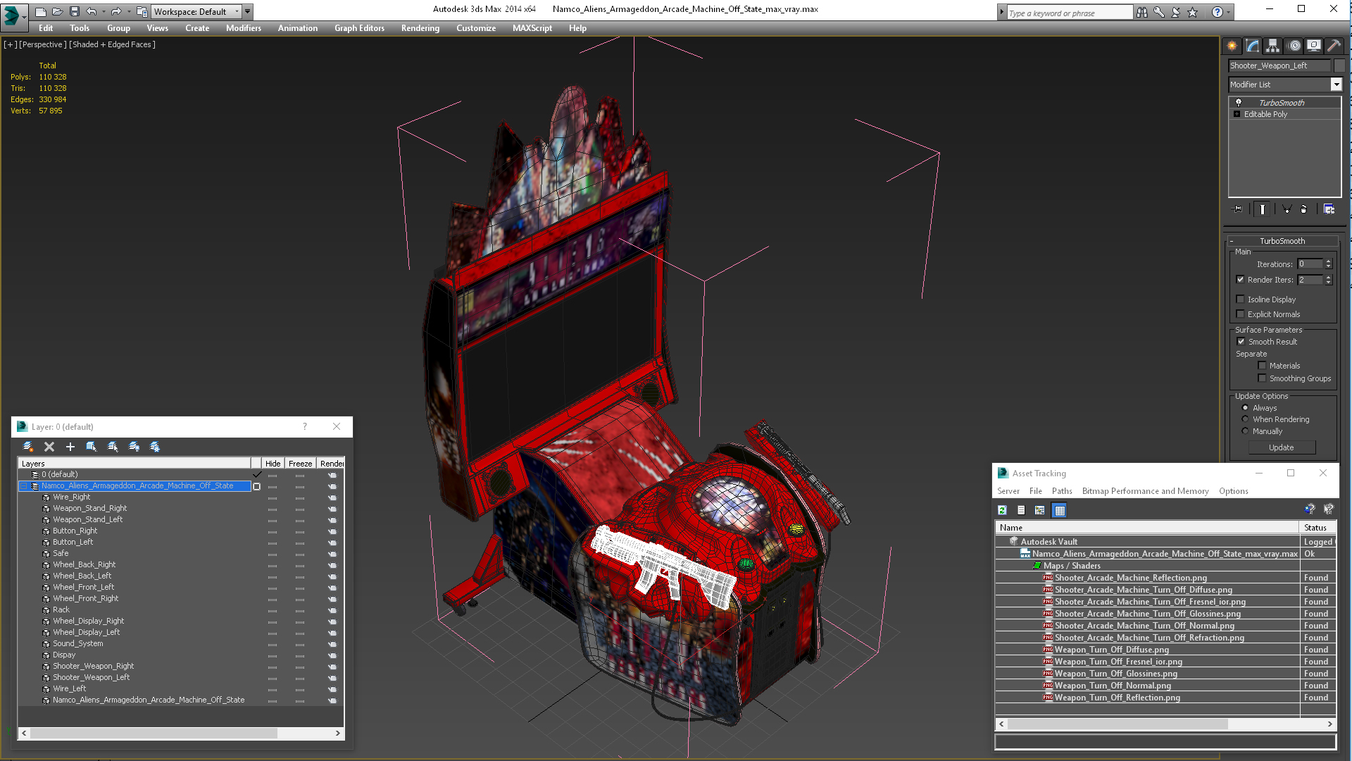Select the Always update radio button
The height and width of the screenshot is (761, 1352).
(1245, 408)
